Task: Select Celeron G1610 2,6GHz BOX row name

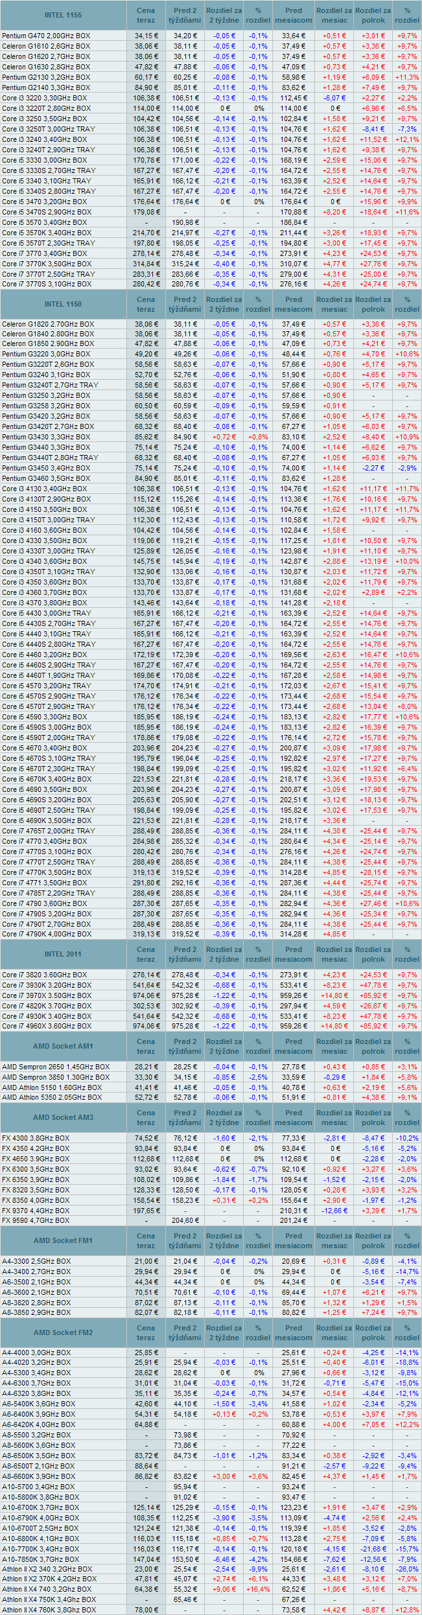Action: [46, 46]
